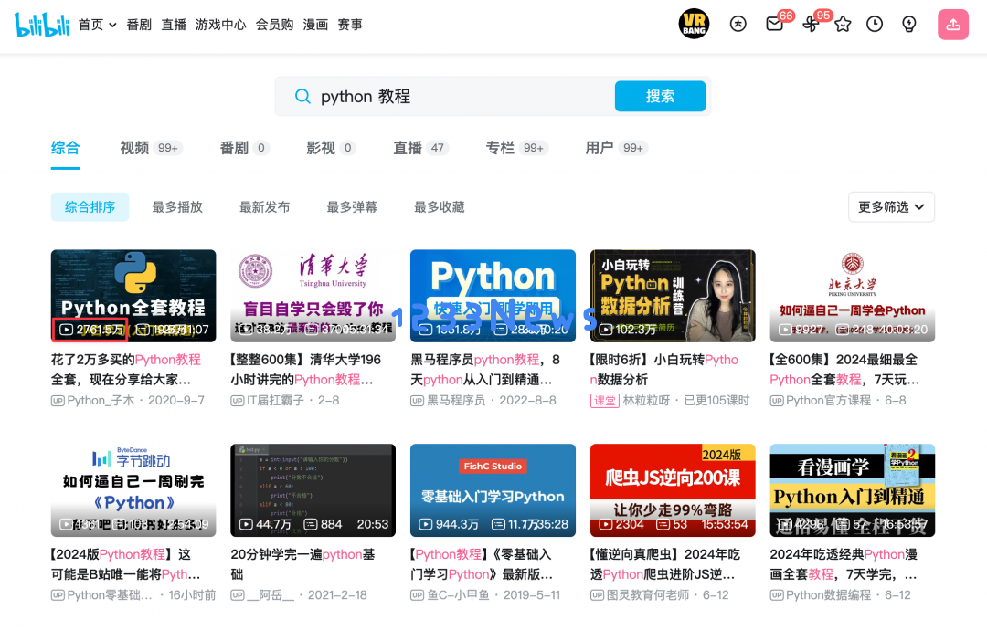Open watch history clock icon
The image size is (987, 630).
(x=875, y=24)
